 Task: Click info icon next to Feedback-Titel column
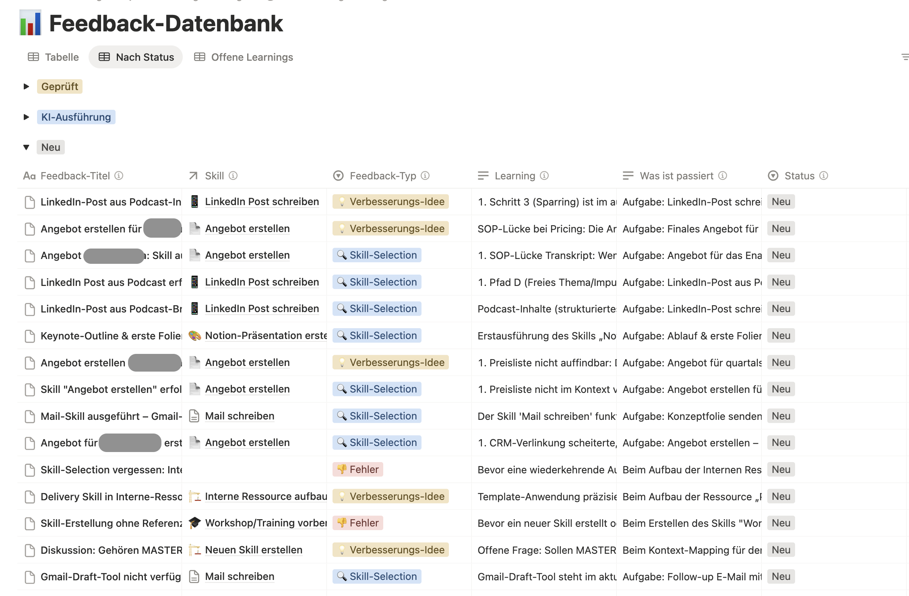point(119,176)
